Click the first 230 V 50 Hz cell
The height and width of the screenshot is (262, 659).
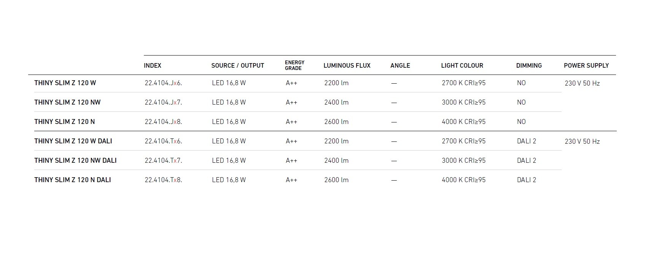coord(582,83)
